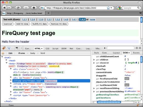Open the Events side panel tab
The height and width of the screenshot is (107, 143).
click(136, 53)
